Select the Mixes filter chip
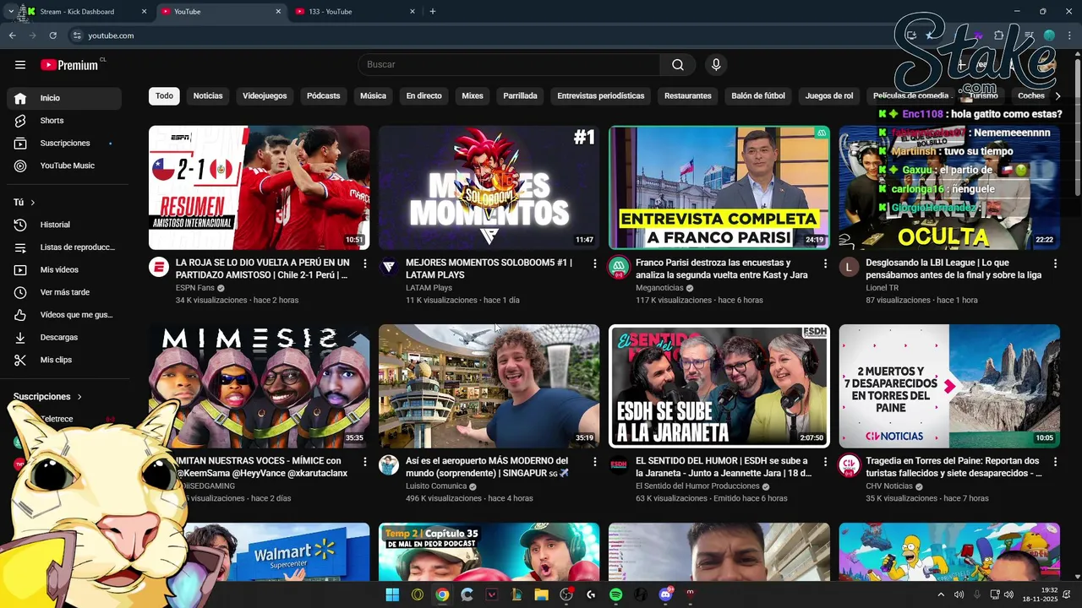 point(473,96)
